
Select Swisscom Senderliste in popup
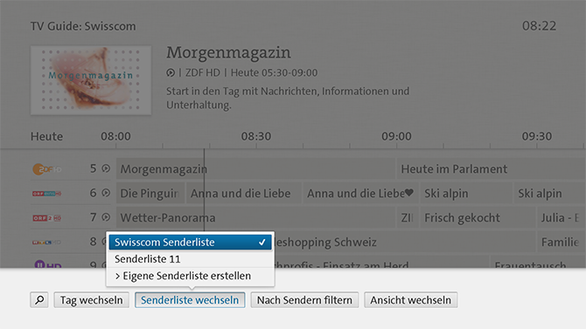tap(190, 242)
